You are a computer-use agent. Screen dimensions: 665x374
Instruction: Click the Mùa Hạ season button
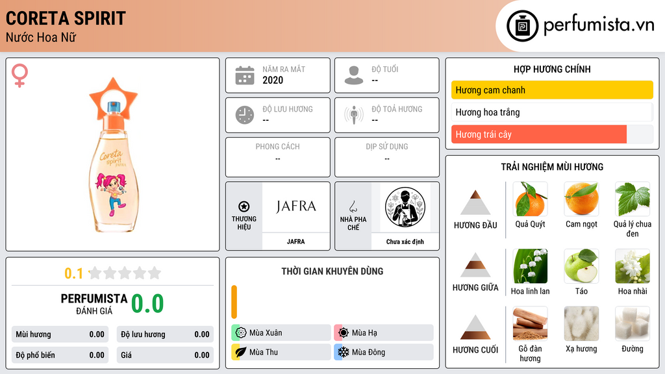tap(383, 333)
